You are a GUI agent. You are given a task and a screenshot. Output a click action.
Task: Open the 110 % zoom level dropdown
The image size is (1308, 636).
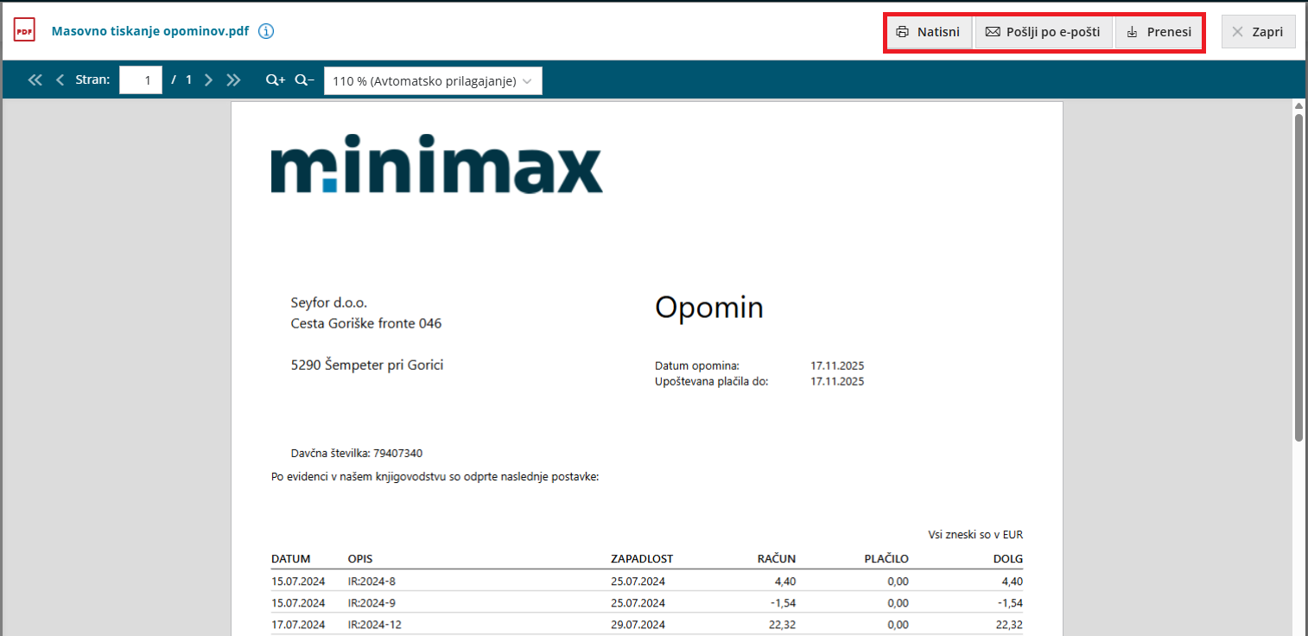tap(433, 80)
